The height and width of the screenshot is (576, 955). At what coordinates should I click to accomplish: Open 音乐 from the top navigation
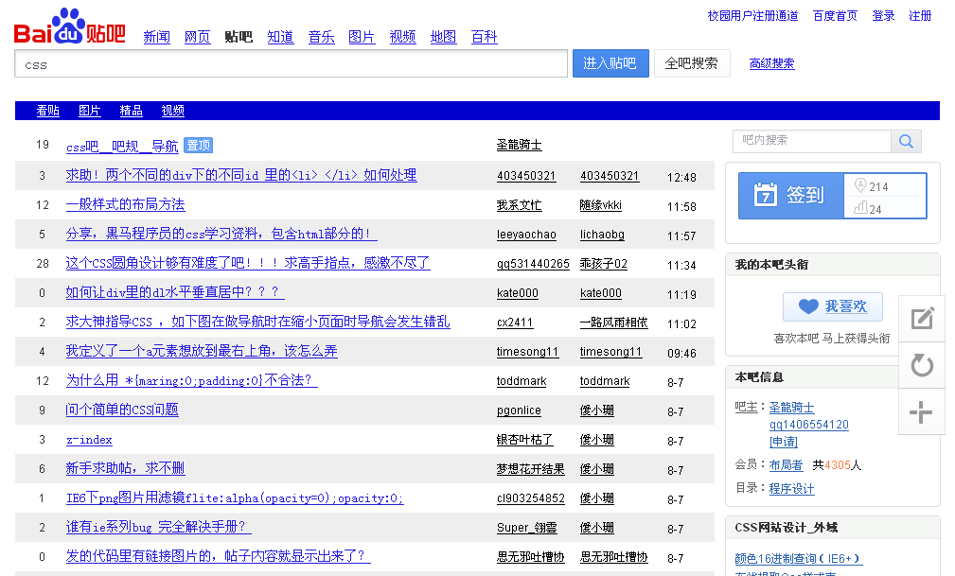pos(320,36)
